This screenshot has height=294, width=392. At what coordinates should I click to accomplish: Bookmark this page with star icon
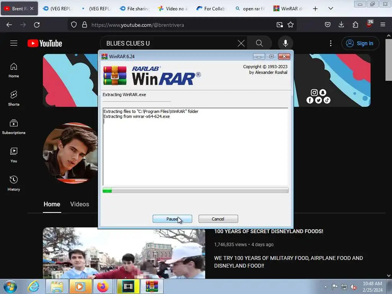291,25
